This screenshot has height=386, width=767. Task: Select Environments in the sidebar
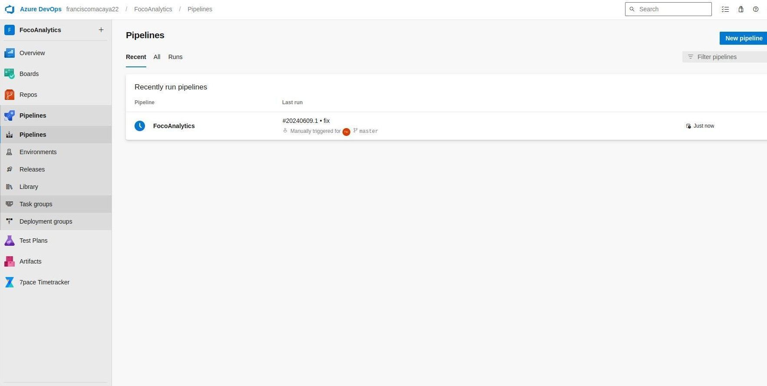click(56, 152)
